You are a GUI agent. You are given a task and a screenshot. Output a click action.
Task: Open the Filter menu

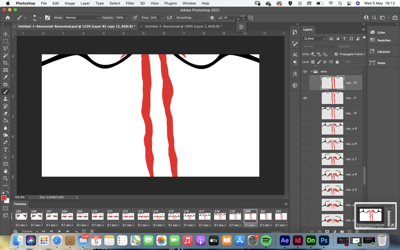[130, 3]
